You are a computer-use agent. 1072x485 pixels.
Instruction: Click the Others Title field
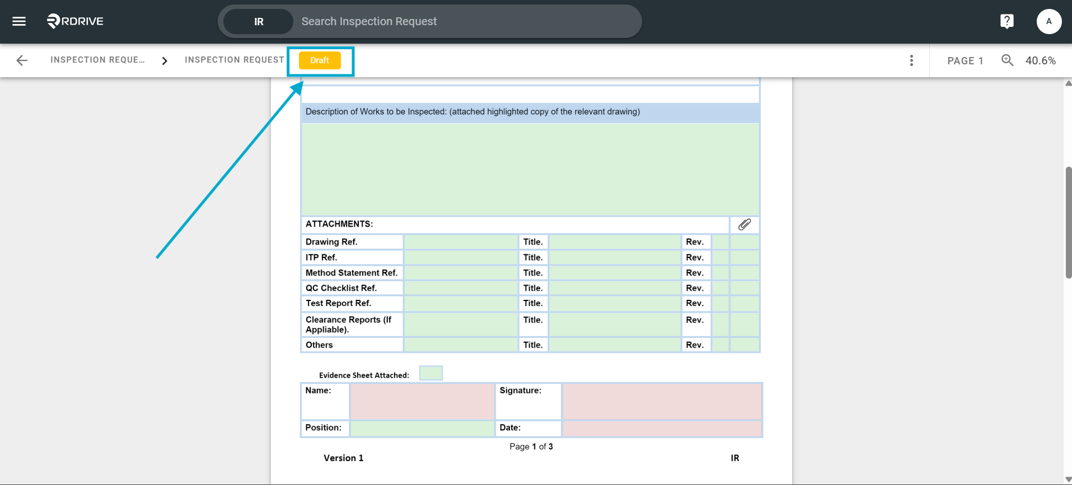tap(615, 345)
